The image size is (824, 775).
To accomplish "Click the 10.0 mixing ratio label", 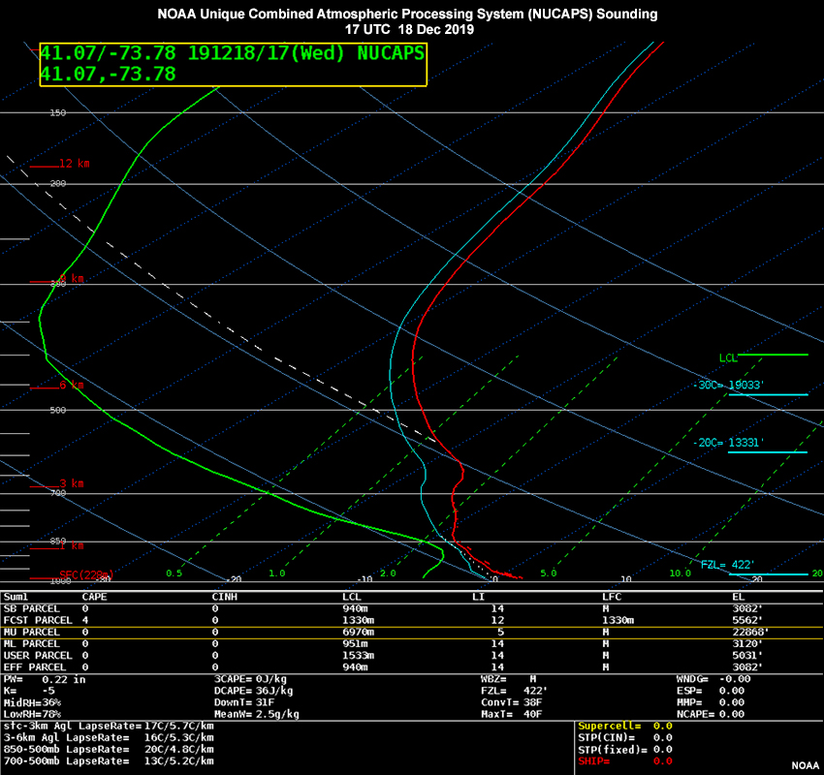I will click(680, 573).
